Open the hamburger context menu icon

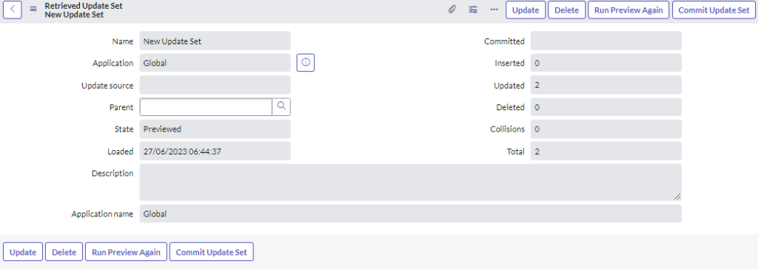tap(33, 10)
